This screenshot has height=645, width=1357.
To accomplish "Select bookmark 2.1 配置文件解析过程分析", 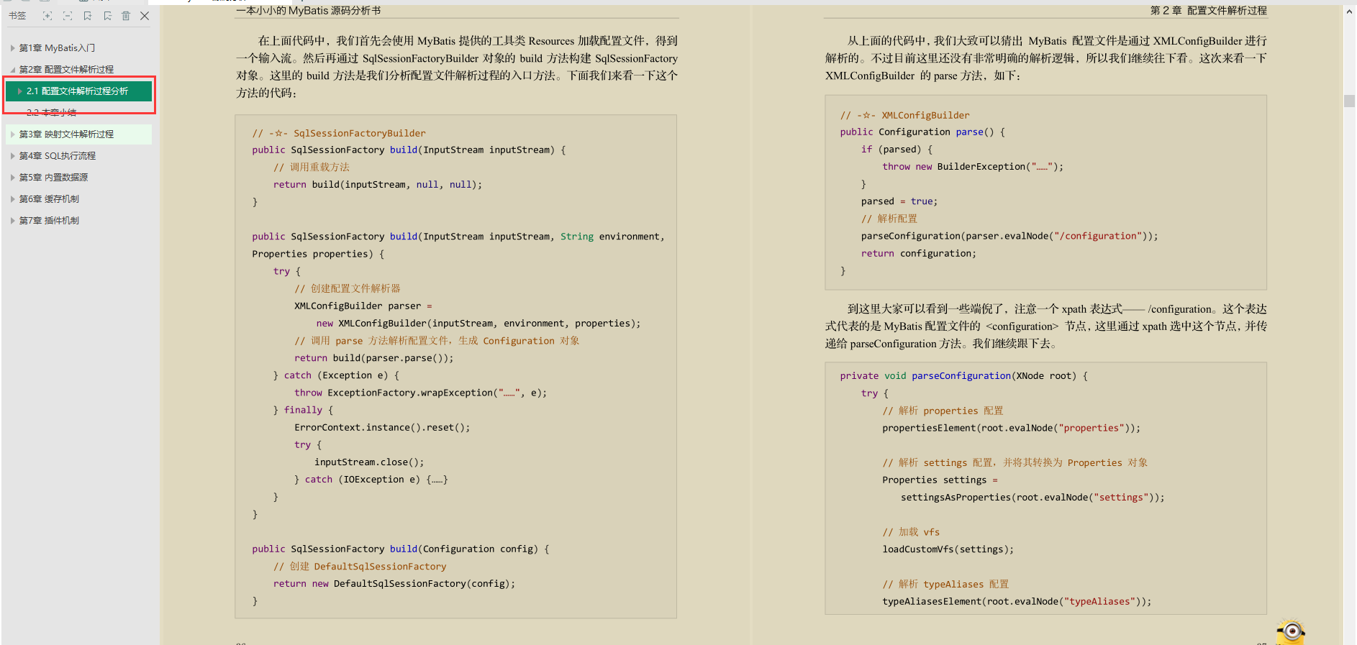I will pyautogui.click(x=78, y=91).
